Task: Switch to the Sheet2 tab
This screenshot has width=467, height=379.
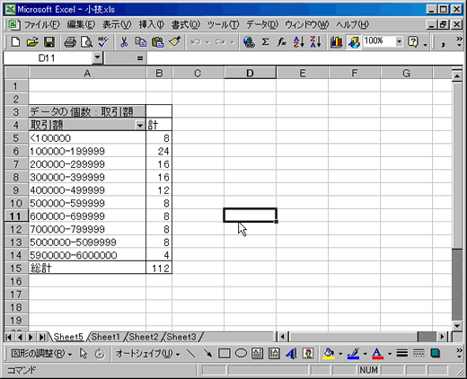Action: click(x=144, y=337)
